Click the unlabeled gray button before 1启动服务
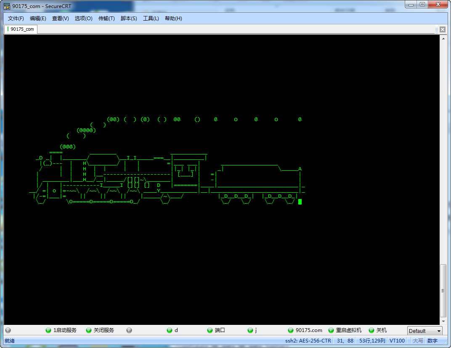The width and height of the screenshot is (451, 348). coord(8,330)
